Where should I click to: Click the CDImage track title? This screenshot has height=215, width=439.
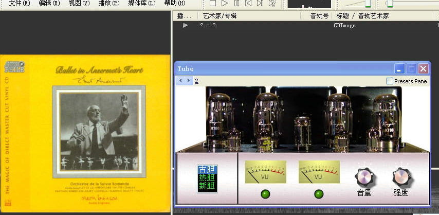pos(344,25)
